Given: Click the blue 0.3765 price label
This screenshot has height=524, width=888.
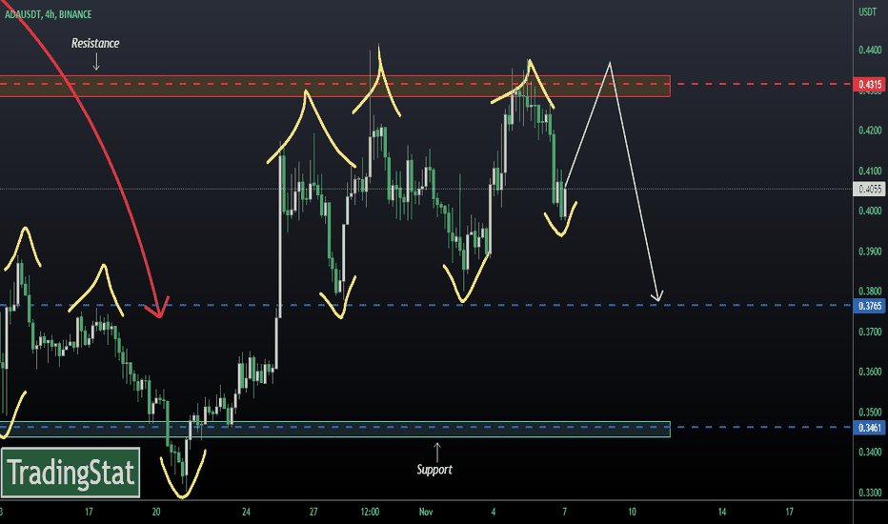Looking at the screenshot, I should coord(869,306).
